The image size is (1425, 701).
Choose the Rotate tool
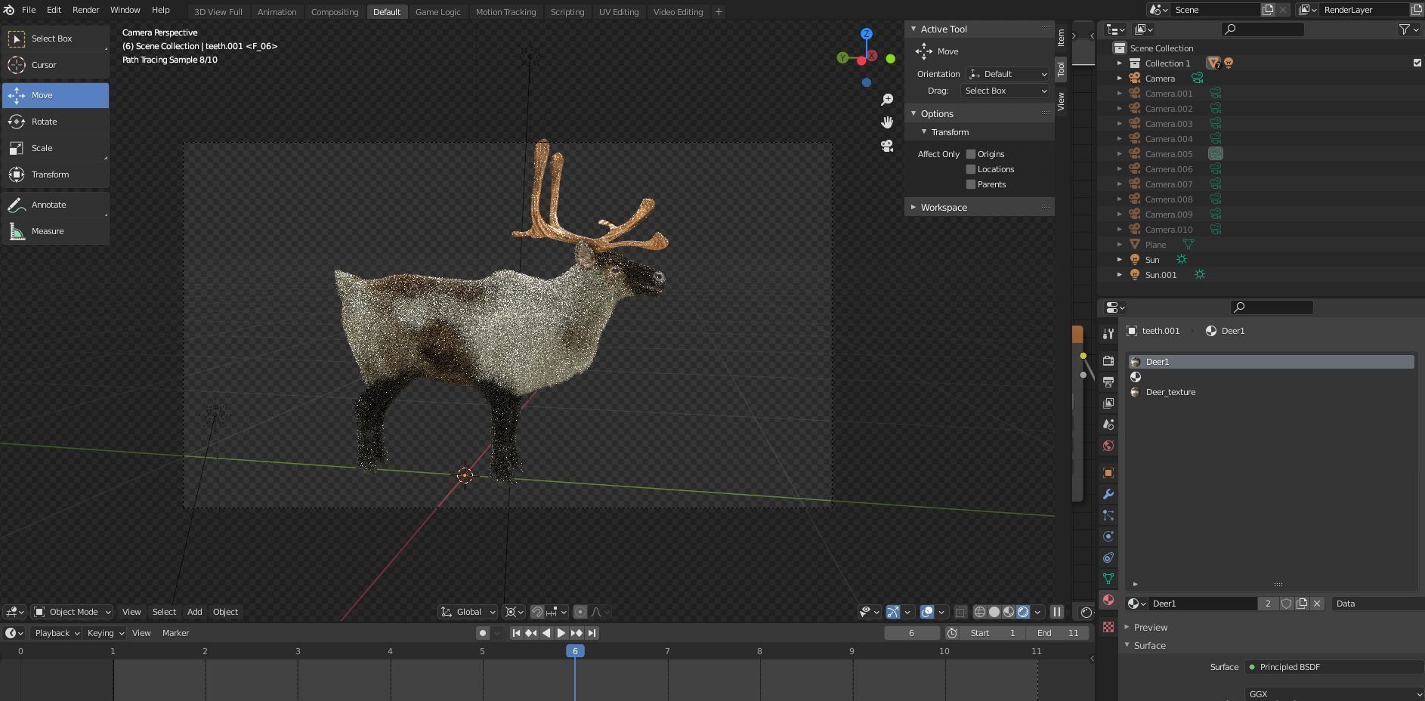pyautogui.click(x=55, y=122)
